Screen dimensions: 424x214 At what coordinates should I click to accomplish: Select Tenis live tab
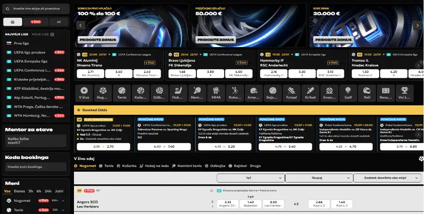(x=106, y=166)
